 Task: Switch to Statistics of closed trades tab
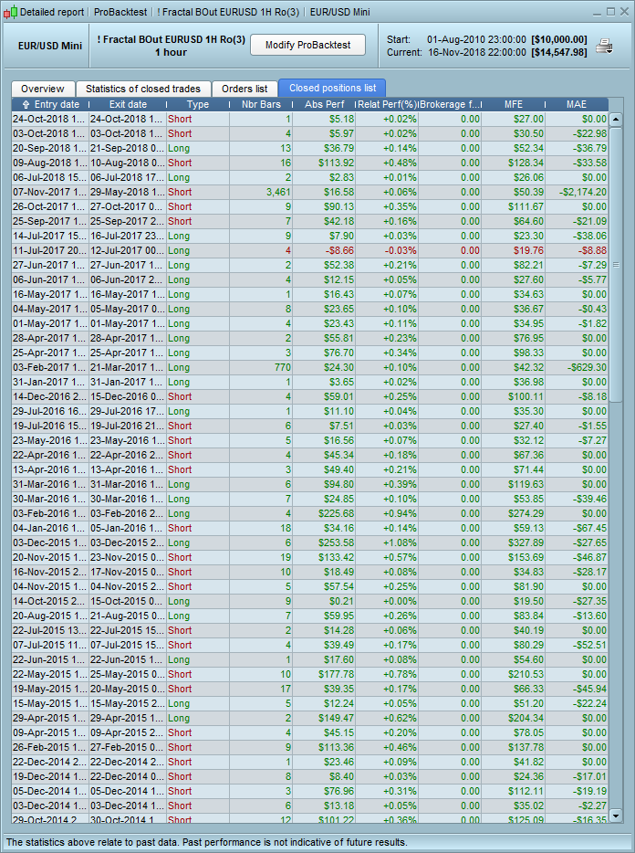[143, 89]
